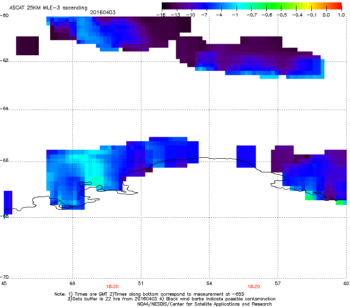Click the latitude label "-66"
Image resolution: width=350 pixels, height=307 pixels.
click(x=4, y=160)
